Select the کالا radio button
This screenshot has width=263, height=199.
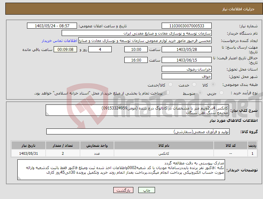coord(213,85)
